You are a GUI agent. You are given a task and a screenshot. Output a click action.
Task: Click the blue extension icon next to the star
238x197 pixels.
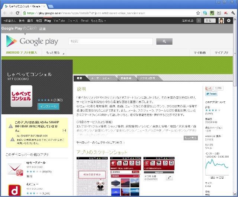[x=205, y=13]
